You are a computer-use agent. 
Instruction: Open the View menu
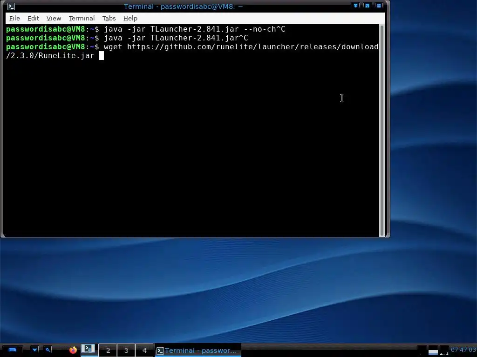54,18
